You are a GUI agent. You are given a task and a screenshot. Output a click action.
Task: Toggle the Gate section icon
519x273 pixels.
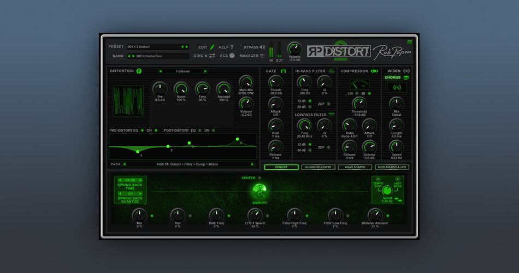(284, 71)
